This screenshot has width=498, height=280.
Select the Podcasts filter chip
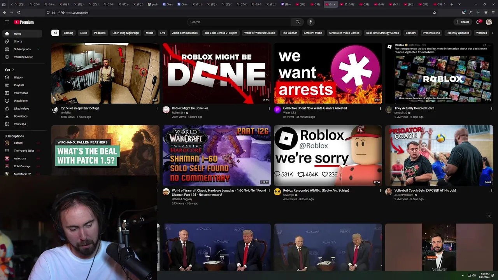coord(100,33)
